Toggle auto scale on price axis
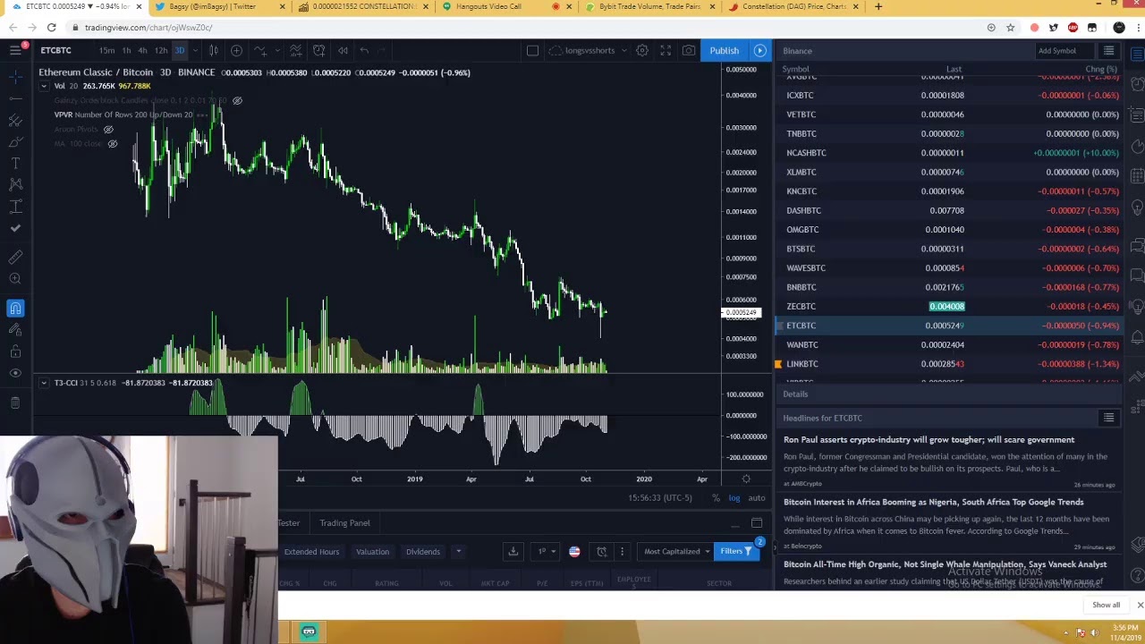Viewport: 1145px width, 644px height. tap(757, 498)
